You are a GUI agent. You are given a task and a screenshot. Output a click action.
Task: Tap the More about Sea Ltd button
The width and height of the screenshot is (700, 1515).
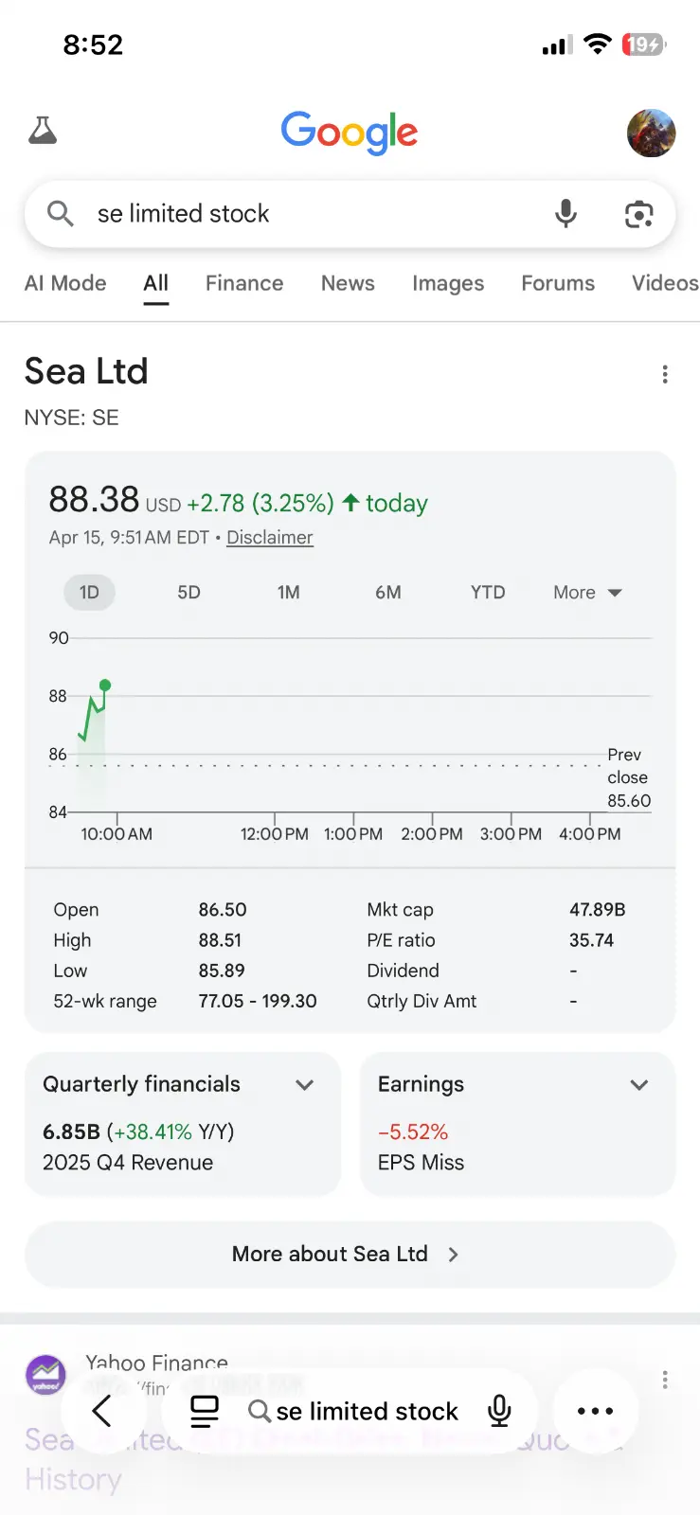click(350, 1254)
